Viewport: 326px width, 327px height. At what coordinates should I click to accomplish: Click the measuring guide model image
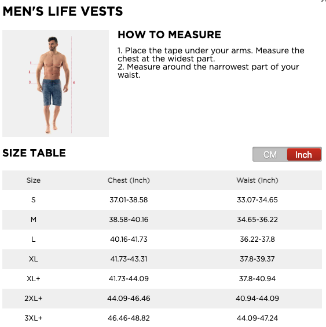tap(56, 83)
